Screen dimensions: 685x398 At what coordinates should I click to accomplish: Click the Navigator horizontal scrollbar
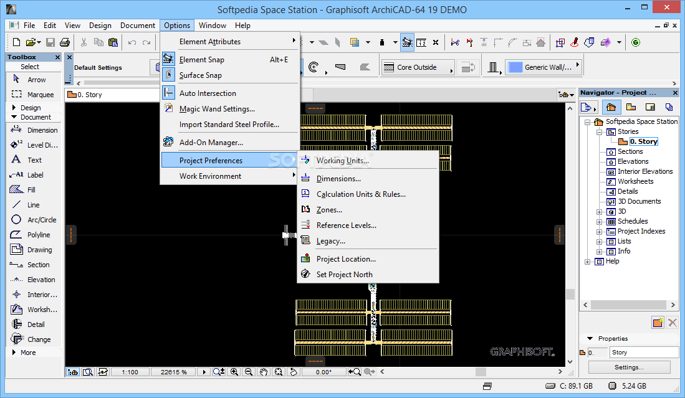click(x=629, y=305)
